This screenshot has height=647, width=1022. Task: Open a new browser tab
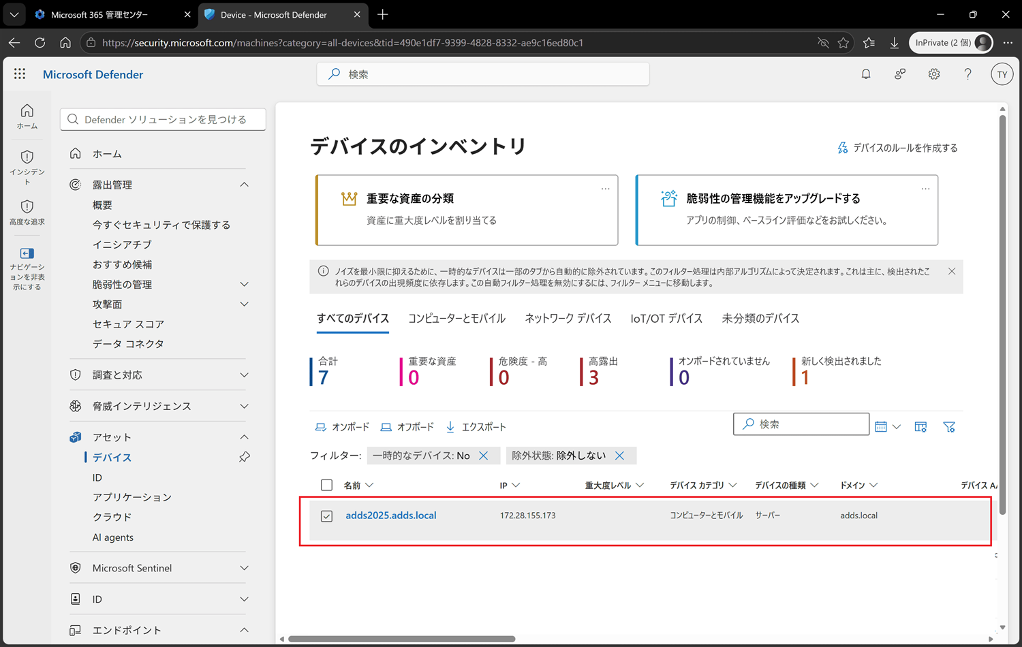point(383,14)
